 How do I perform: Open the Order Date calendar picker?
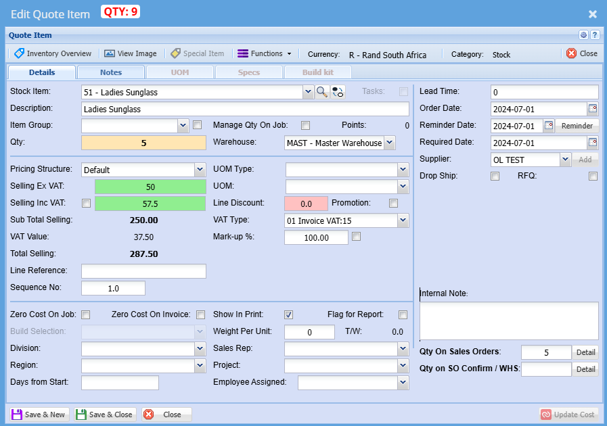[592, 109]
